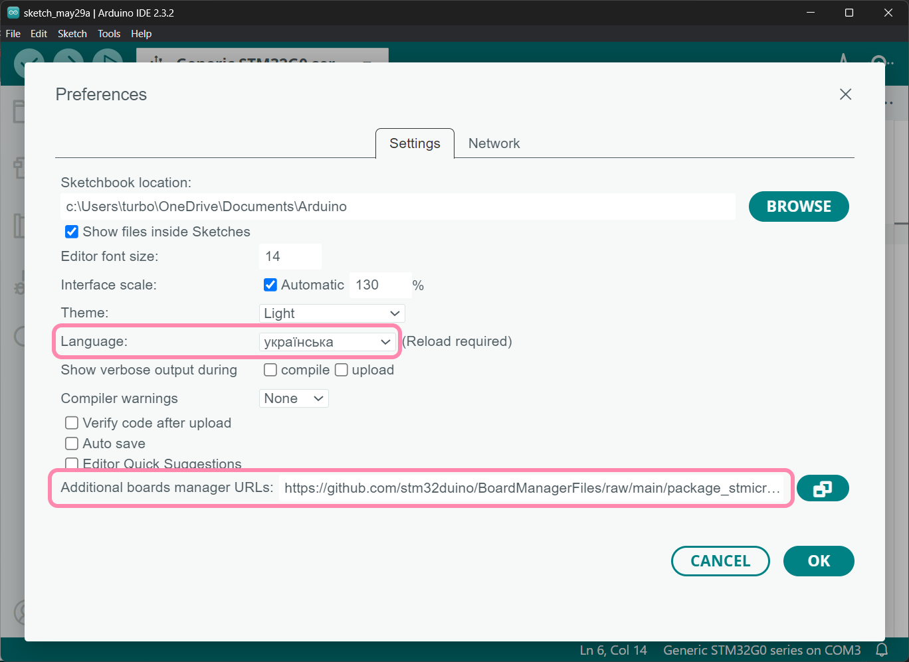Check Verify code after upload
The image size is (909, 662).
coord(72,423)
